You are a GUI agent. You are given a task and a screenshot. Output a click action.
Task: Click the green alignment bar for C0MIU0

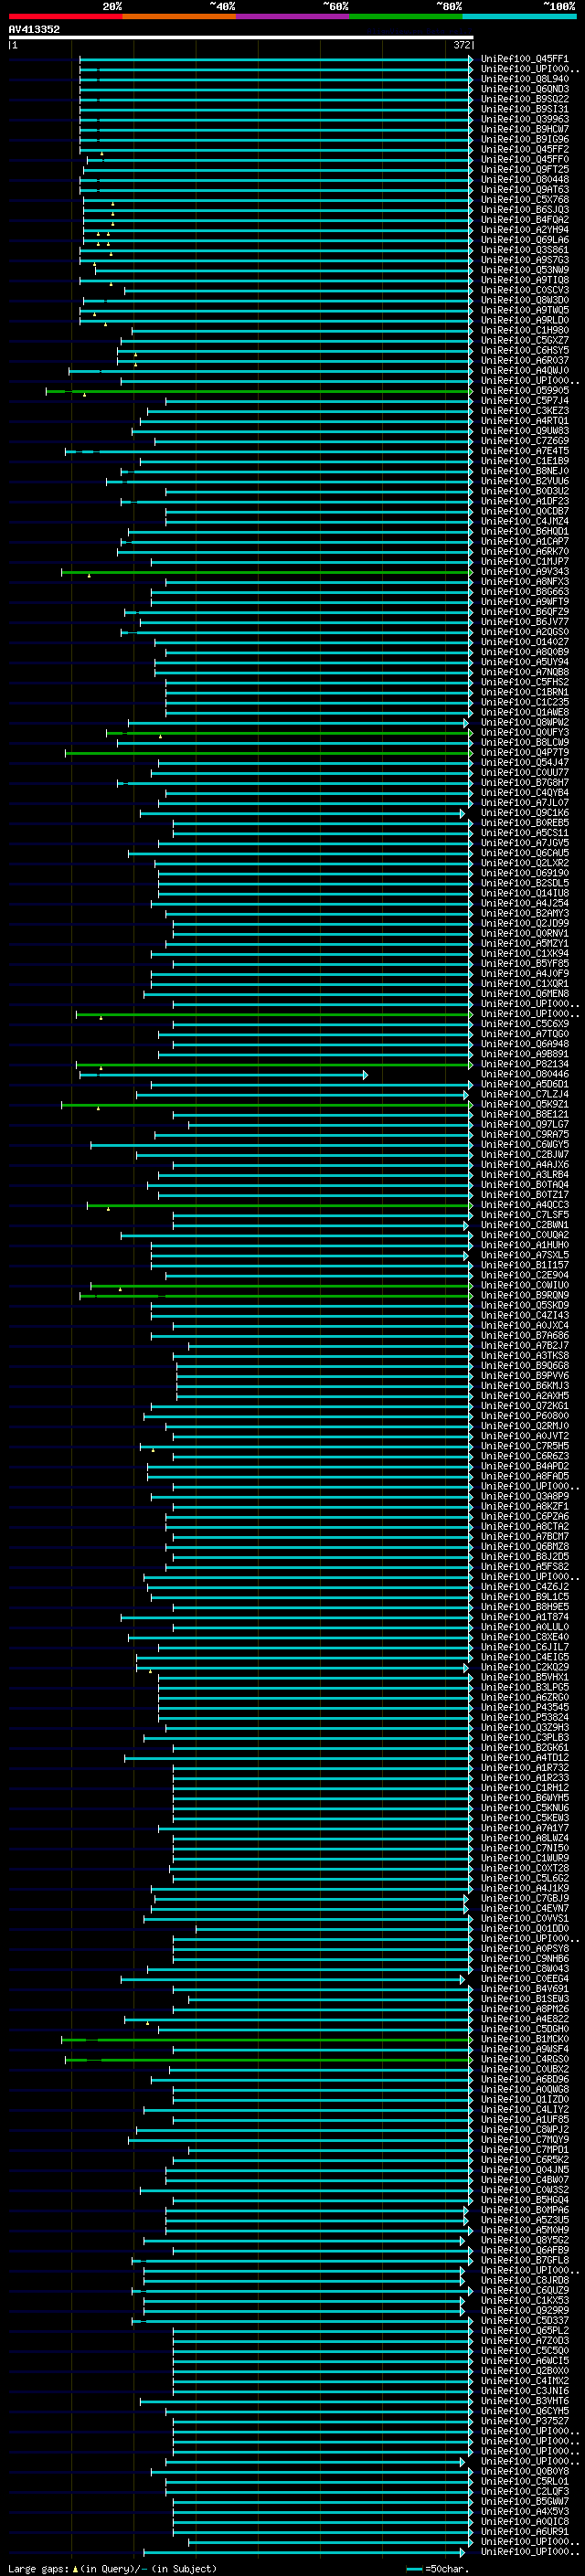[281, 1285]
